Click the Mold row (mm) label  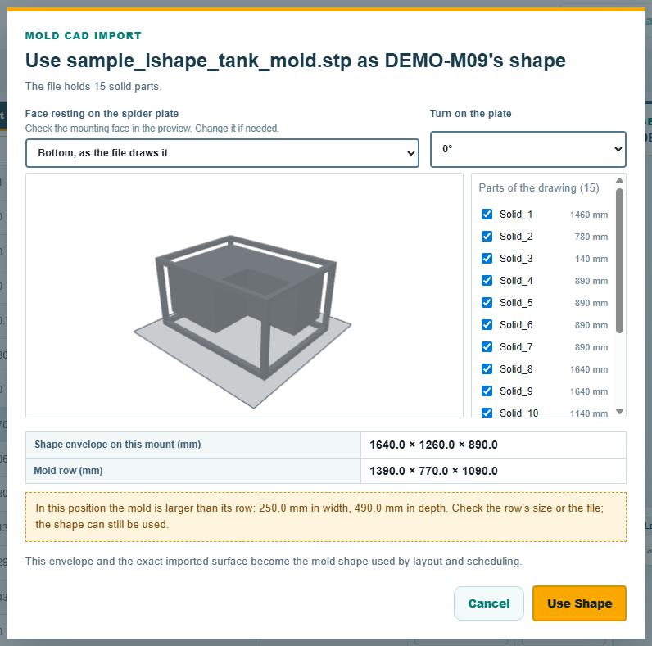point(68,471)
